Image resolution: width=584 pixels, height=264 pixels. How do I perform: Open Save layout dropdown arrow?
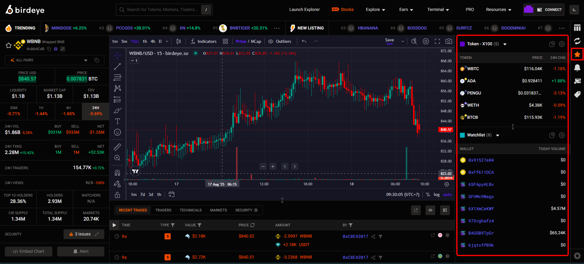[402, 41]
